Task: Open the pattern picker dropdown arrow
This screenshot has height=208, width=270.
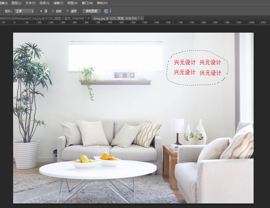Action: tap(110, 11)
